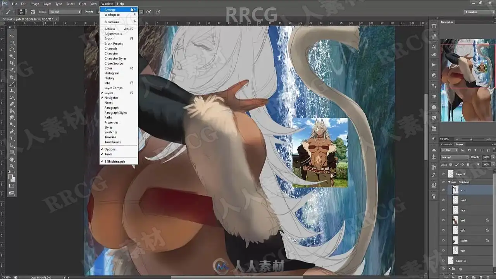Select the Crop tool
The width and height of the screenshot is (496, 279).
click(12, 63)
